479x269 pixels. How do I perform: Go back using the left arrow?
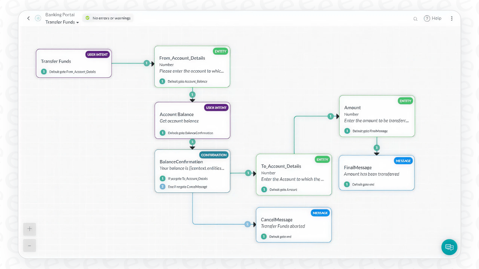pos(28,18)
